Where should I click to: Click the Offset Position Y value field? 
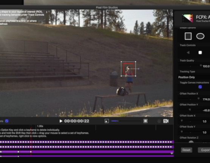(206, 110)
